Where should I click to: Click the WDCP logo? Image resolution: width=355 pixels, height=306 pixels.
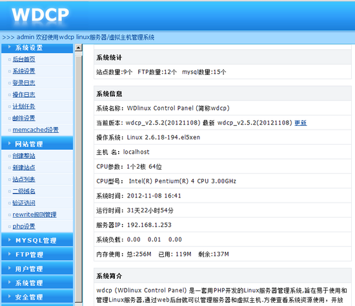coord(40,14)
